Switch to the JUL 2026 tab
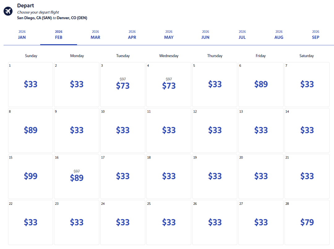This screenshot has width=334, height=249. point(242,35)
